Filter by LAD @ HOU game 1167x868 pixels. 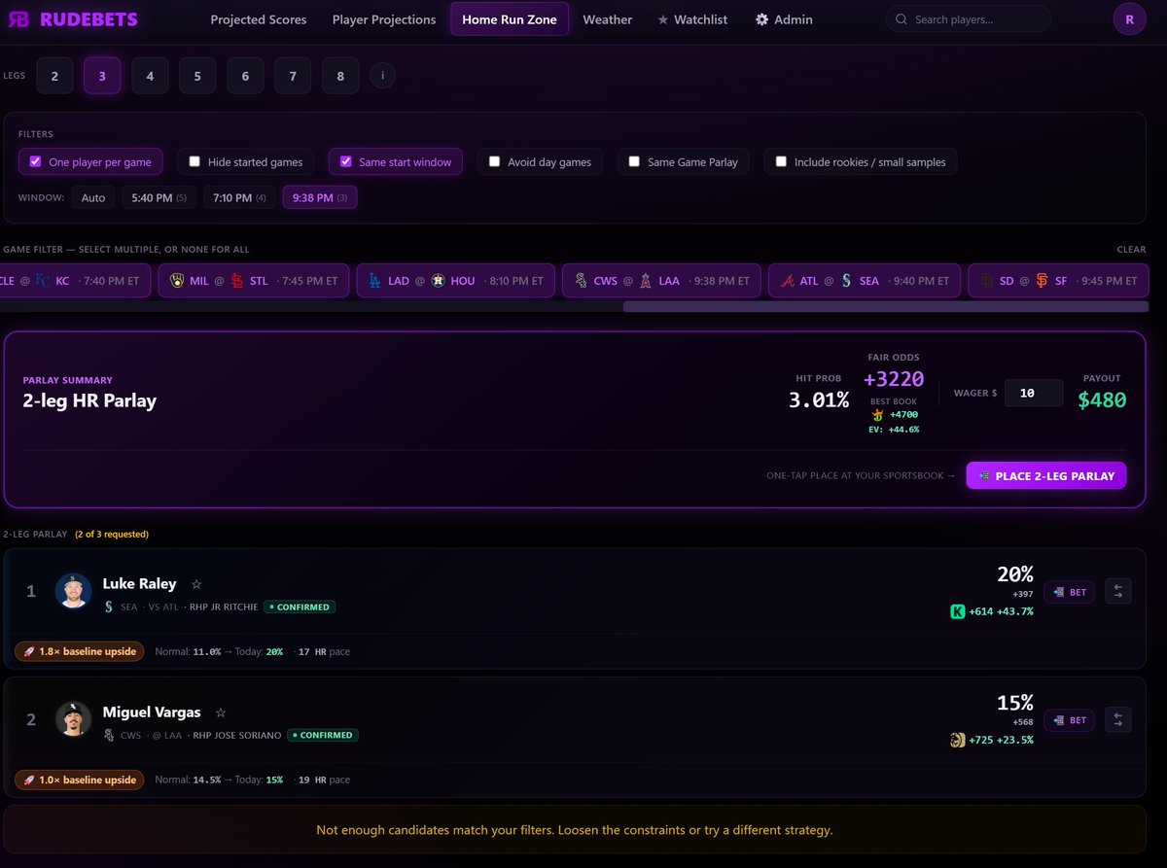[456, 281]
